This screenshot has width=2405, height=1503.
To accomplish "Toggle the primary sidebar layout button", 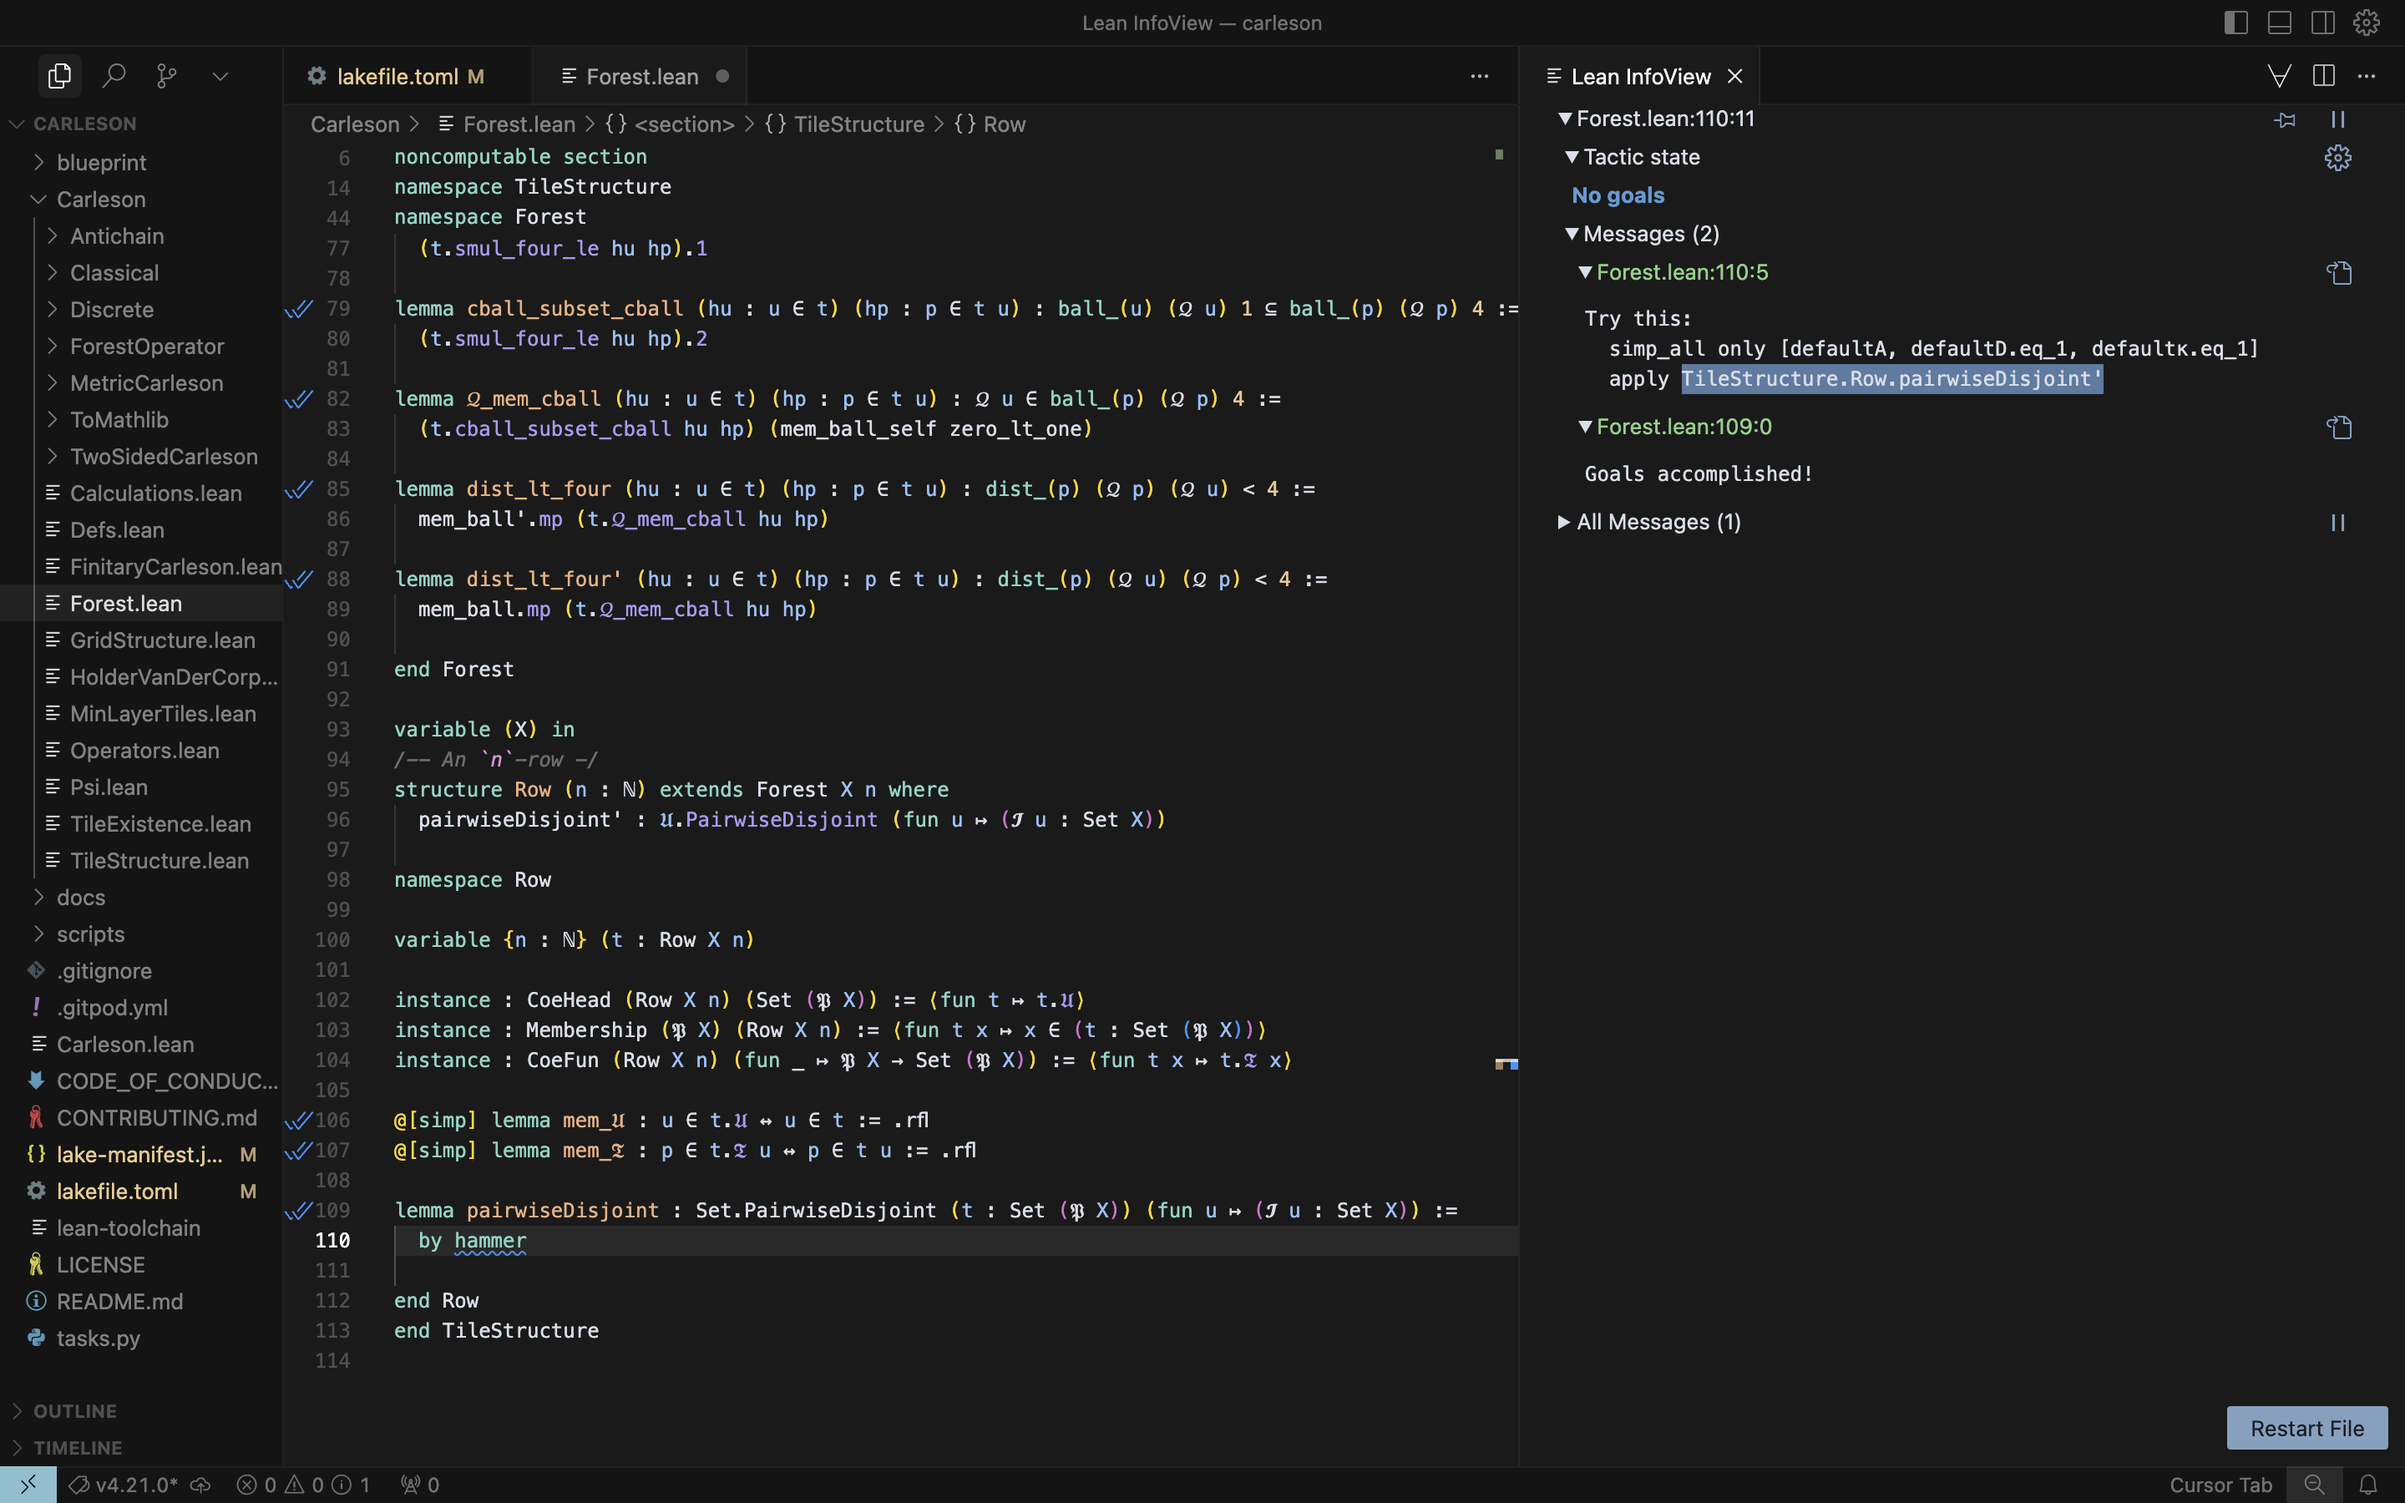I will [x=2236, y=23].
